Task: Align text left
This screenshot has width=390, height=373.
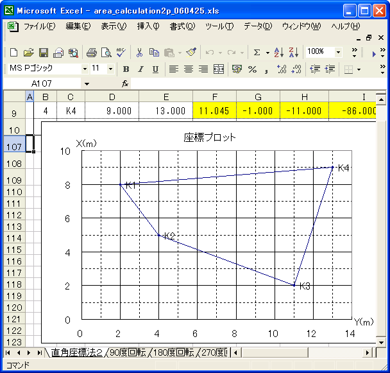Action: pos(174,69)
